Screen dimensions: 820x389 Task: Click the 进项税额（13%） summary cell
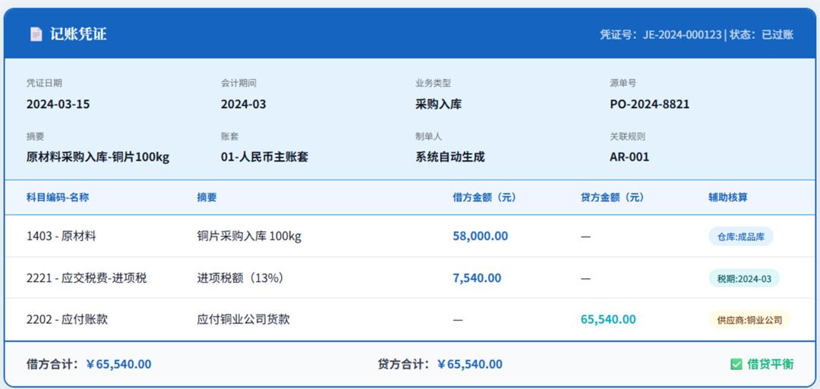(241, 278)
